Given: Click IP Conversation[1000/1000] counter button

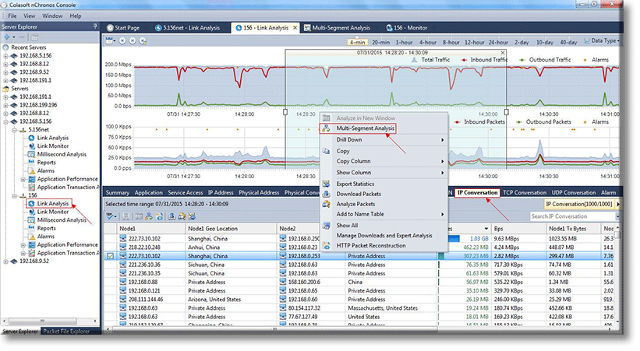Looking at the screenshot, I should 578,204.
